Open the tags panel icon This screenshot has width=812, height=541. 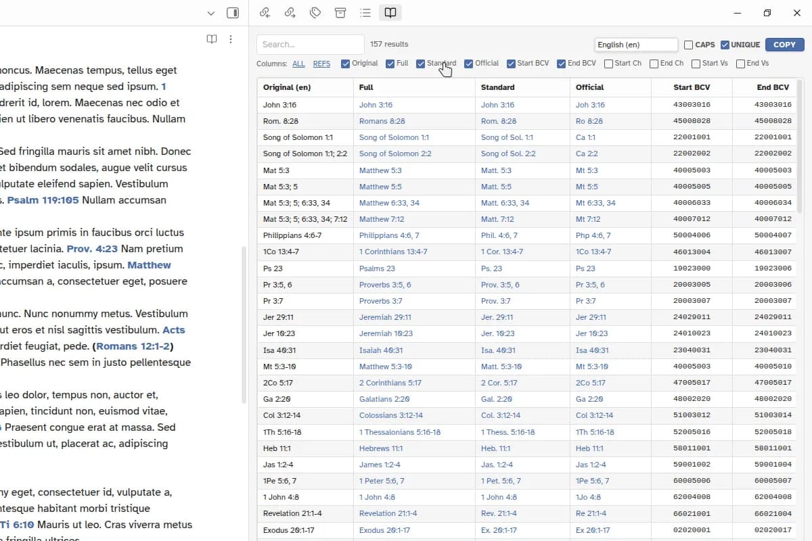tap(315, 13)
